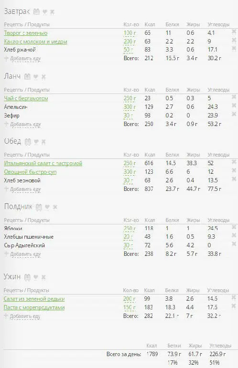Screen dimensions: 238x368
Task: Edit the 250 г quantity for Яблоки
Action: (130, 228)
